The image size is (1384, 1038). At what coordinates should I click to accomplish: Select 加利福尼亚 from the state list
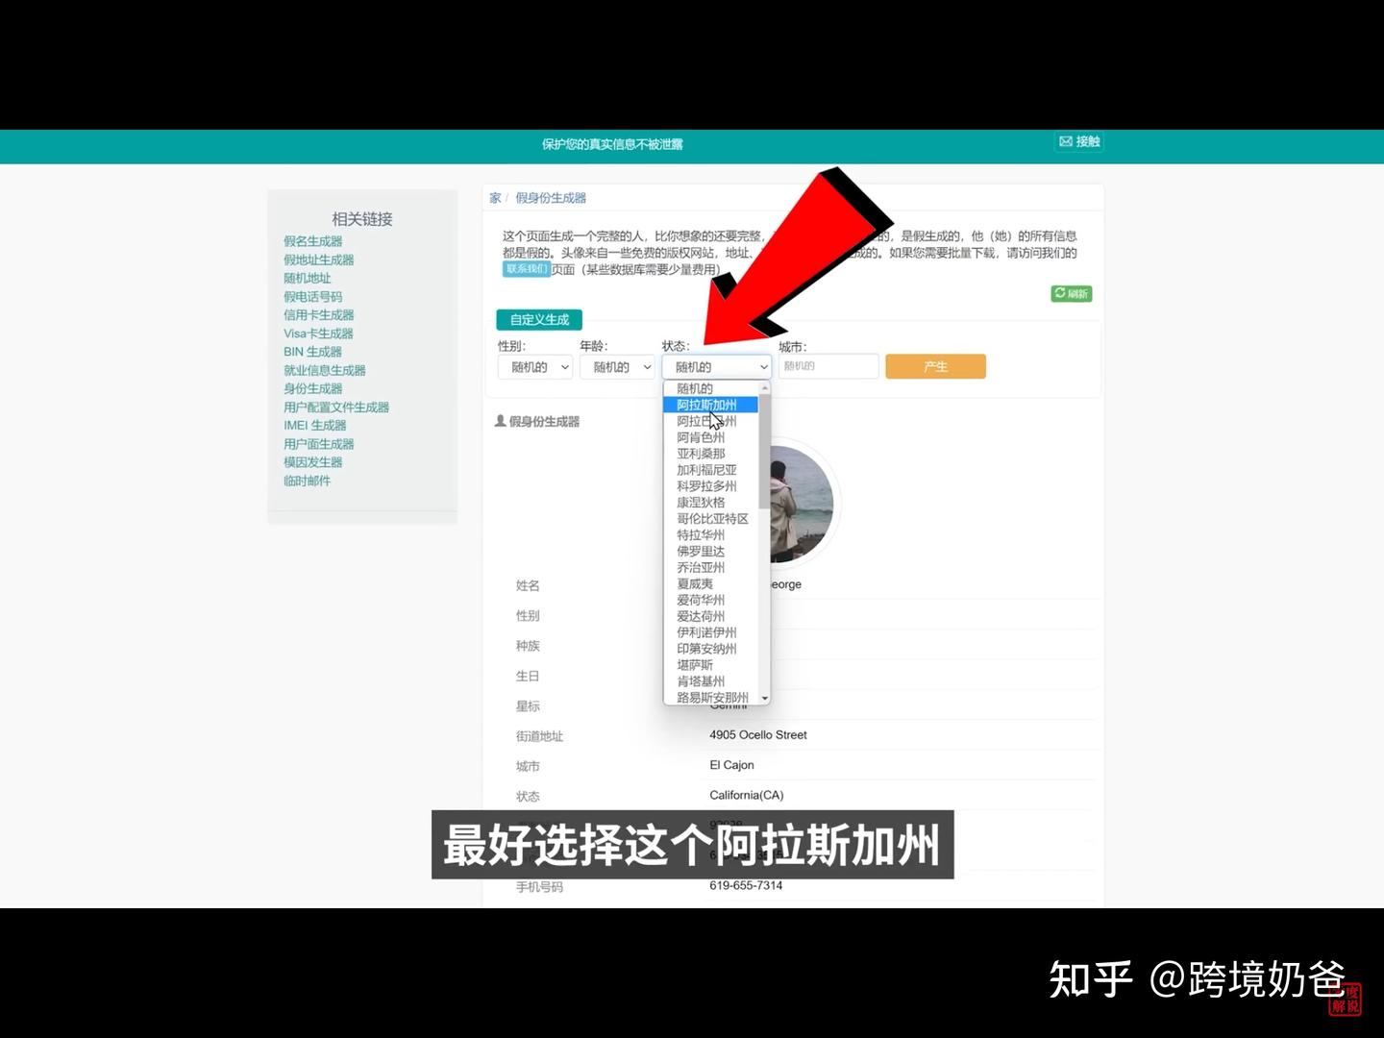(x=704, y=469)
